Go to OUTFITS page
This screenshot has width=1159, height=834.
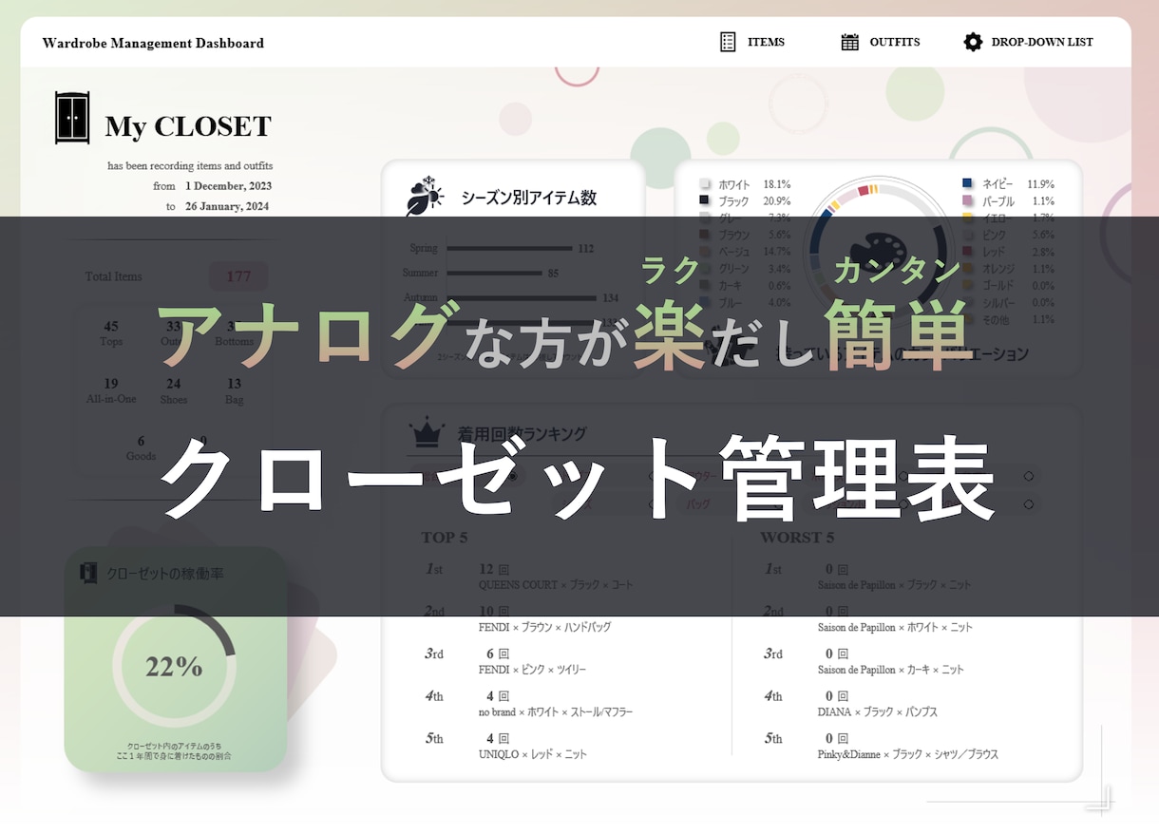point(895,42)
